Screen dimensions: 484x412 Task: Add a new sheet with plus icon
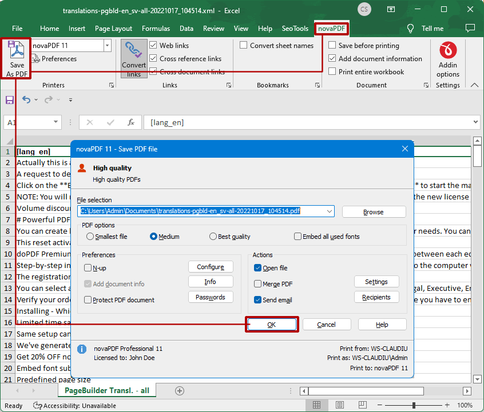[180, 391]
